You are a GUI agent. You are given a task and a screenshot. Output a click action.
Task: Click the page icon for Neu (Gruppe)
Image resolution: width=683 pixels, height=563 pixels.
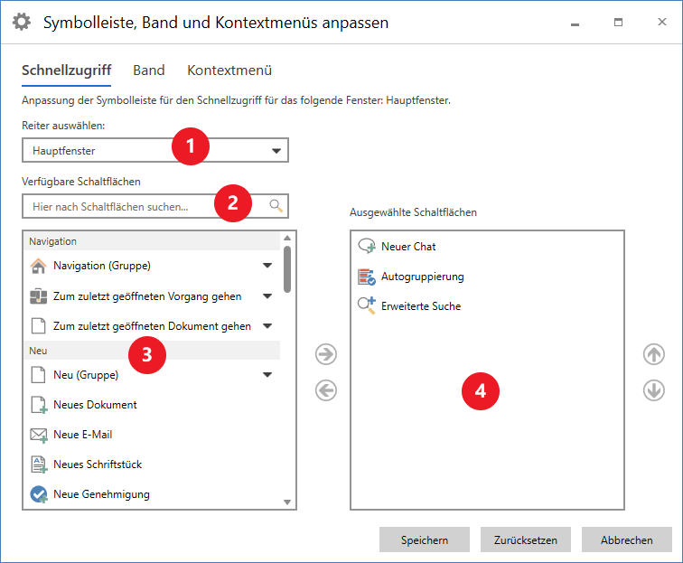(x=38, y=375)
